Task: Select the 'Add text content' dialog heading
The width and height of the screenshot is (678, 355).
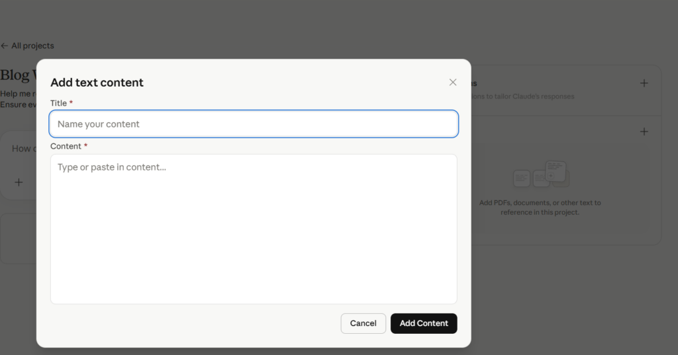Action: [x=97, y=83]
